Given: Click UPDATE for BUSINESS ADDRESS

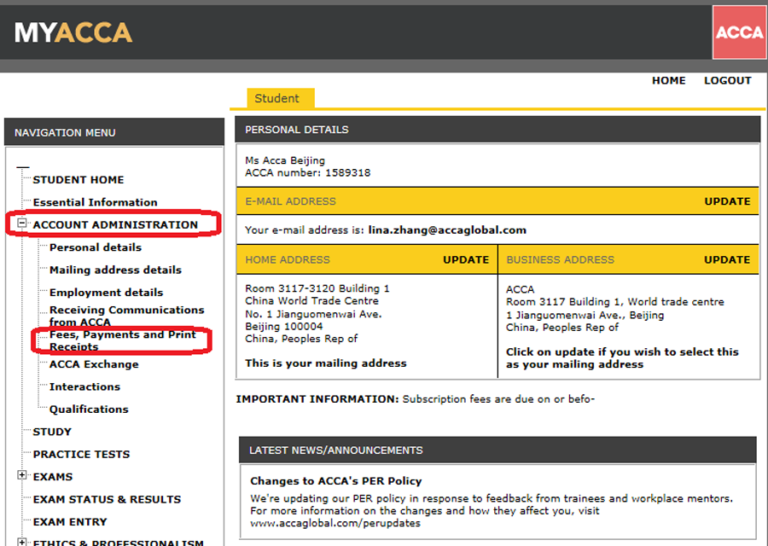Looking at the screenshot, I should pyautogui.click(x=727, y=259).
